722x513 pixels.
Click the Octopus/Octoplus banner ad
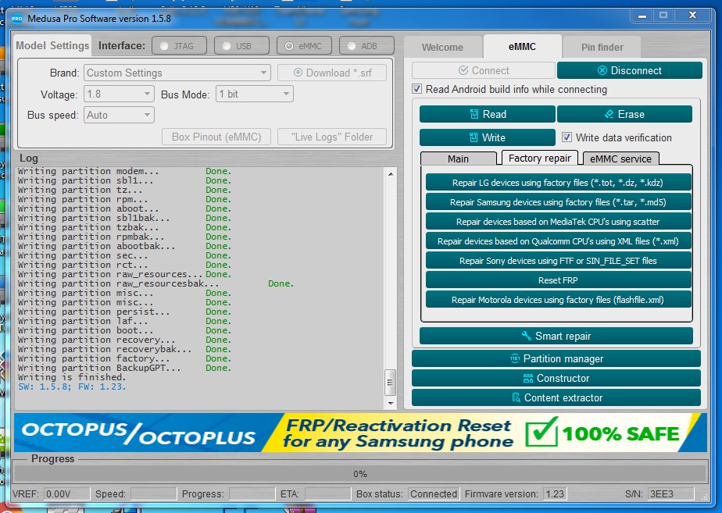click(x=360, y=433)
